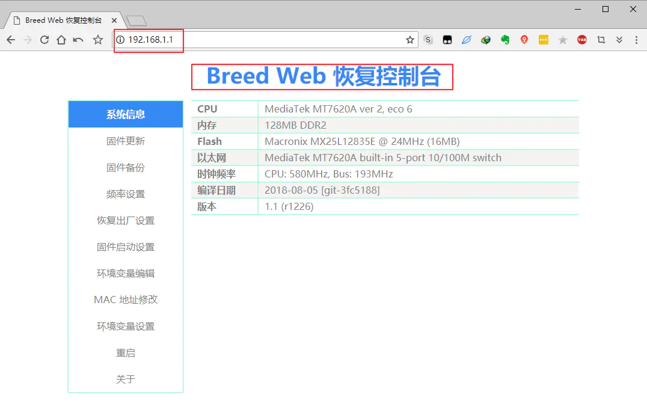Click the Macronix MX25L12835E flash value

click(x=363, y=141)
